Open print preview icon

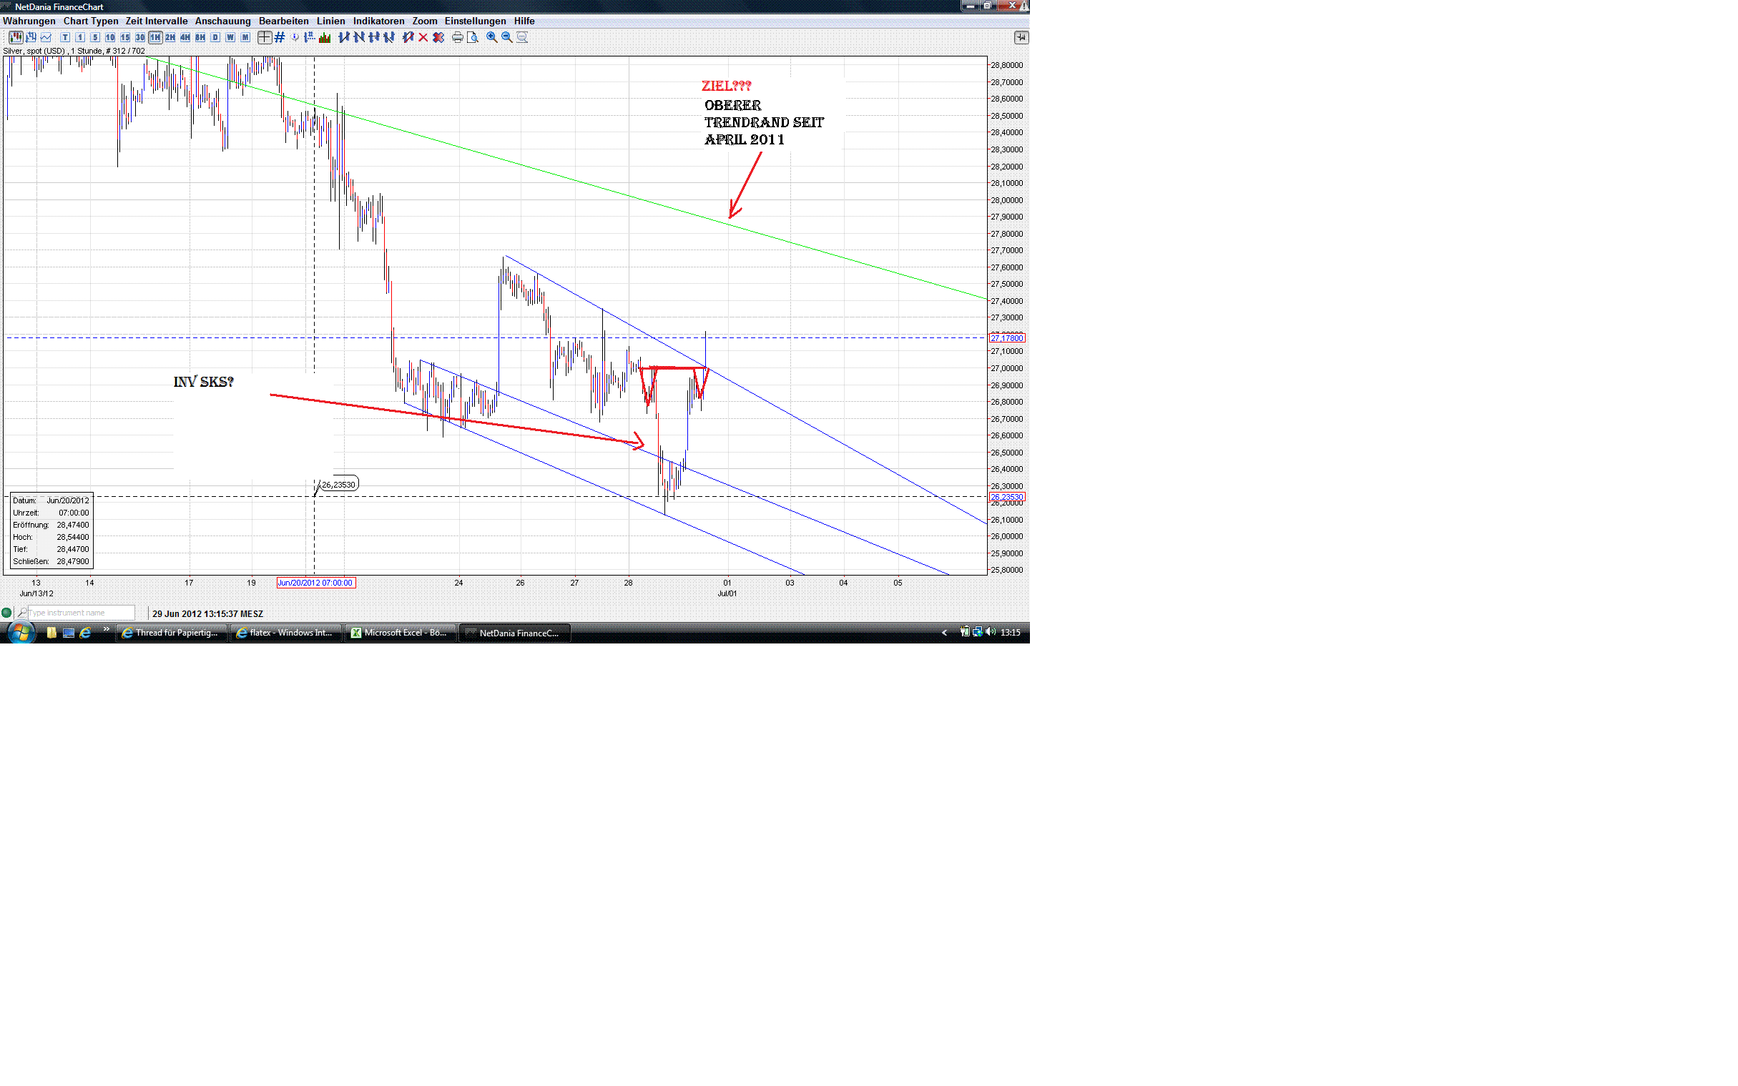[472, 37]
